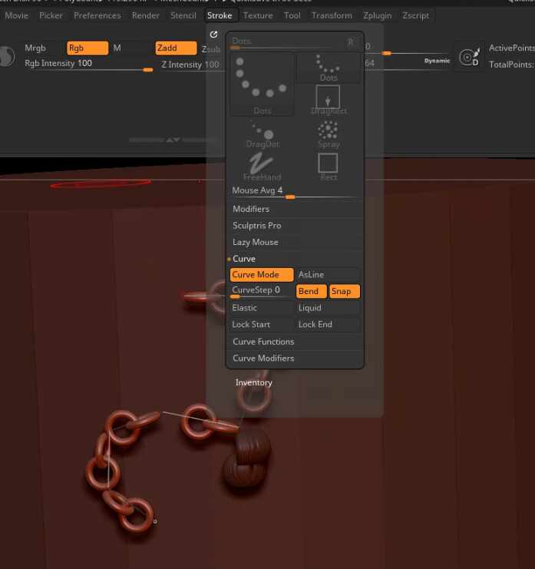535x569 pixels.
Task: Adjust the Rgb Intensity slider
Action: pos(88,65)
